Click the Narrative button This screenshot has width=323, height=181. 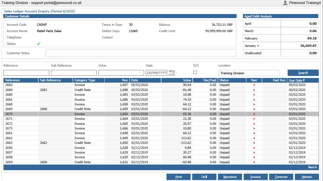coord(230,177)
